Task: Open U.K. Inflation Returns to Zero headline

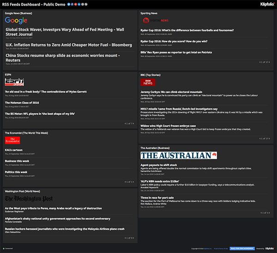Action: [x=69, y=45]
